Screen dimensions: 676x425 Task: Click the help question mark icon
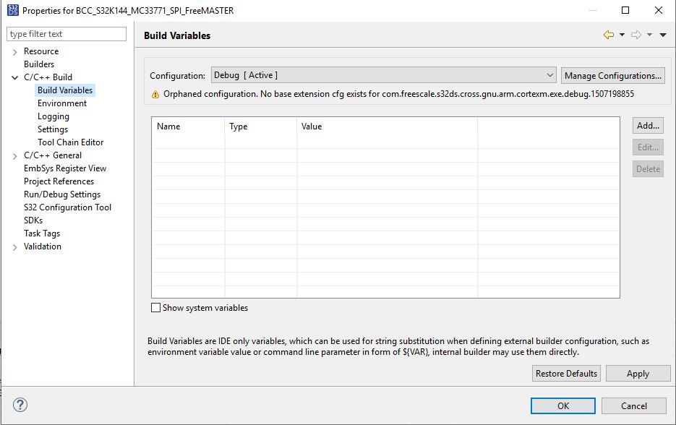[x=20, y=405]
